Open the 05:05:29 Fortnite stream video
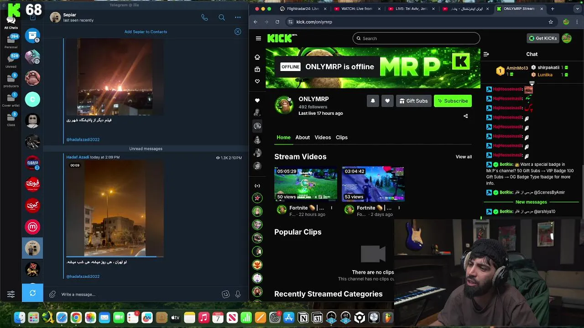The height and width of the screenshot is (328, 584). point(306,184)
